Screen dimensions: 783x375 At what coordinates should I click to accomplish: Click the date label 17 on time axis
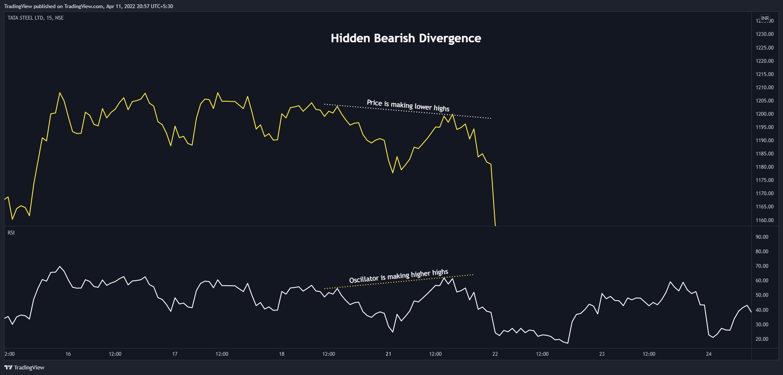tap(175, 354)
